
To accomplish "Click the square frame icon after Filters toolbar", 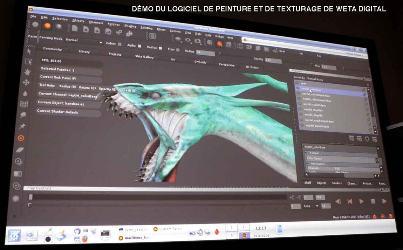I will click(152, 36).
